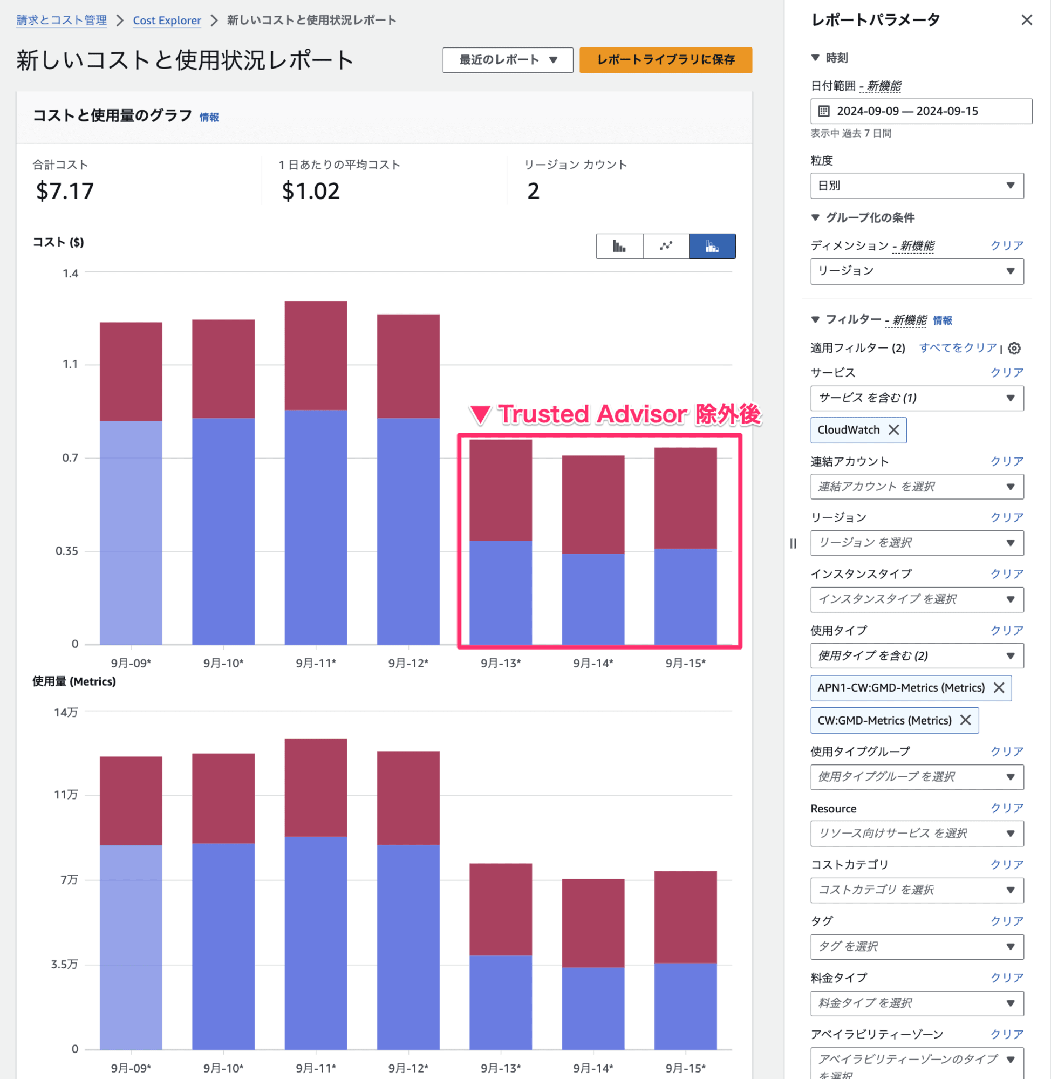The height and width of the screenshot is (1079, 1051).
Task: Clear the Resource filter
Action: [x=1007, y=808]
